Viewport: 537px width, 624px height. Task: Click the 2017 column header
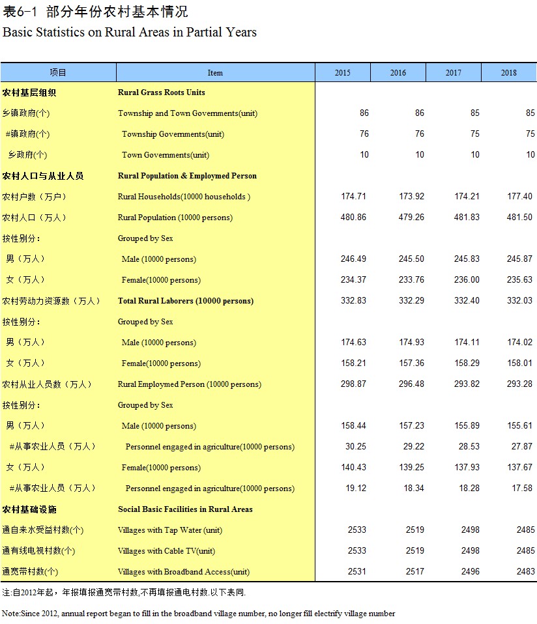[x=454, y=72]
